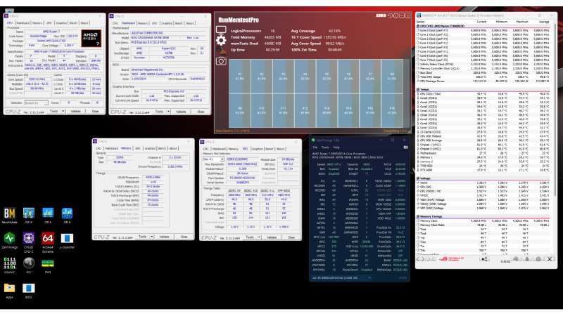
Task: Click Validate in the CPU-Z CPU window
Action: pos(76,112)
